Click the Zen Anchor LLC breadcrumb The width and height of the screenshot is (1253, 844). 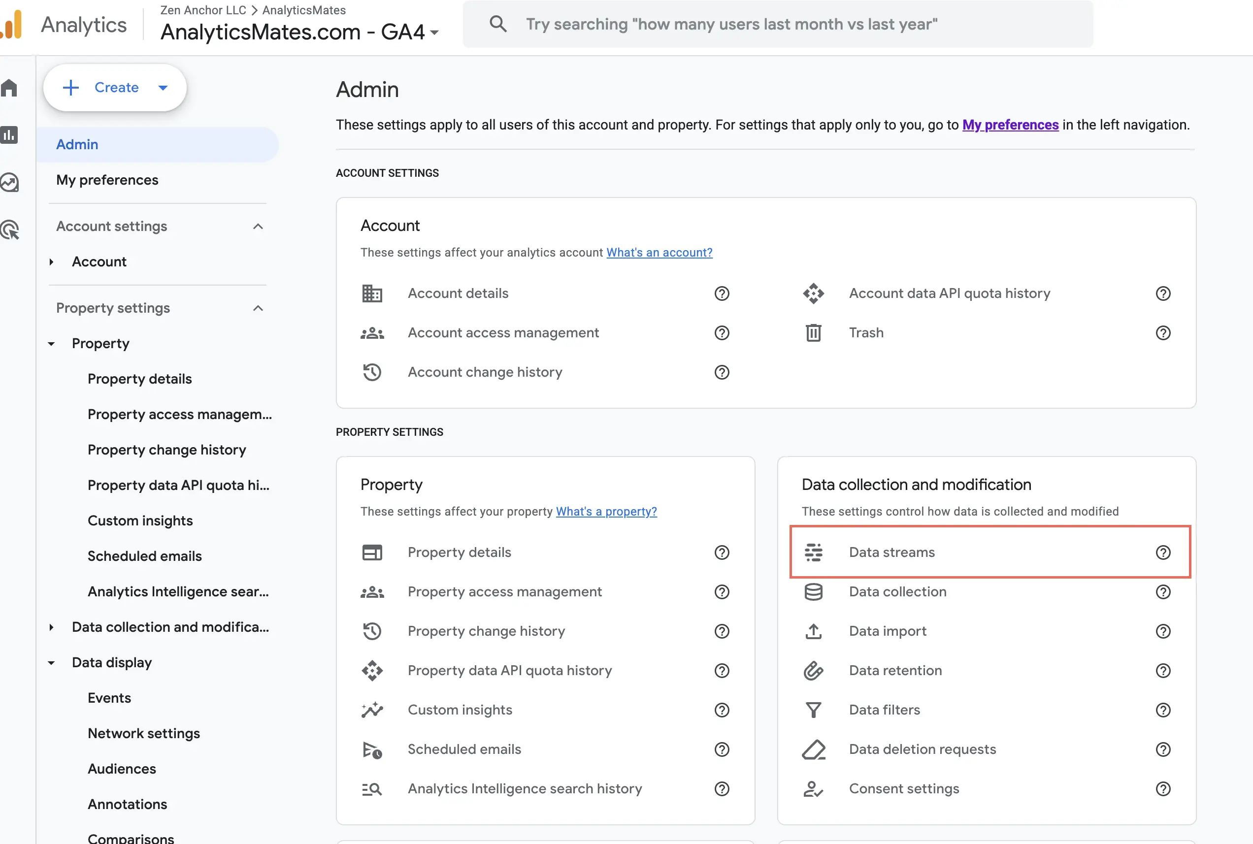[x=203, y=10]
